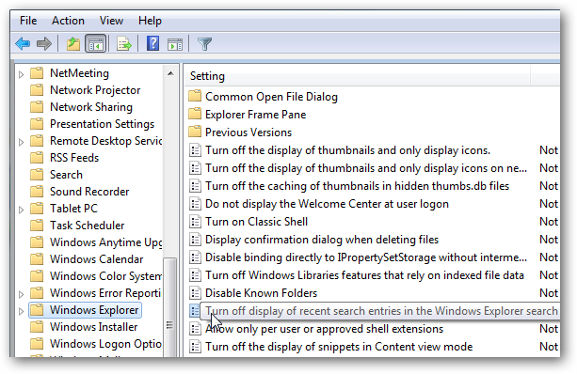Expand the Tablet PC tree node
This screenshot has width=577, height=374.
pyautogui.click(x=21, y=210)
